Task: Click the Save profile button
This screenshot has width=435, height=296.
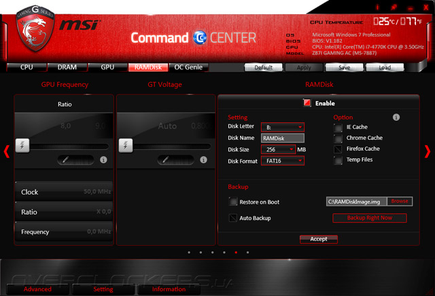Action: pyautogui.click(x=345, y=67)
